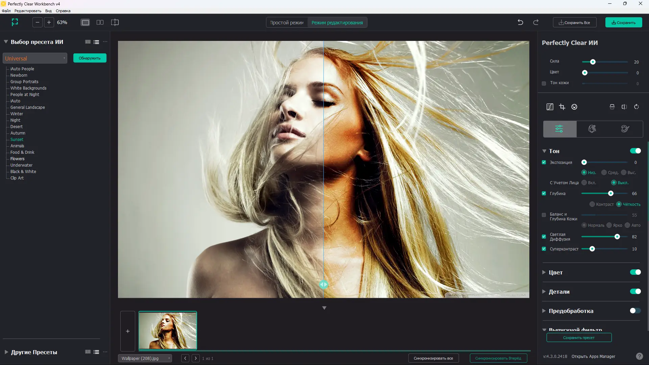Click Сохранить пресет button
649x365 pixels.
[579, 338]
